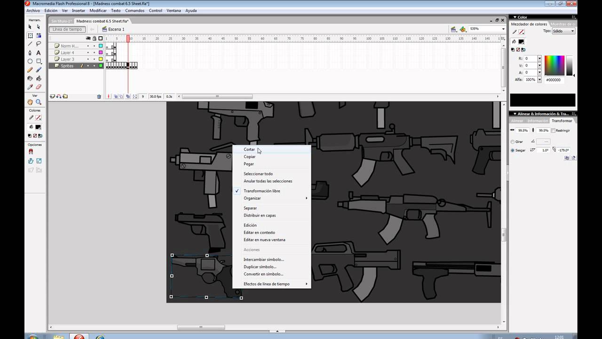This screenshot has width=602, height=339.
Task: Toggle visibility dot of Layer 3
Action: [x=88, y=59]
